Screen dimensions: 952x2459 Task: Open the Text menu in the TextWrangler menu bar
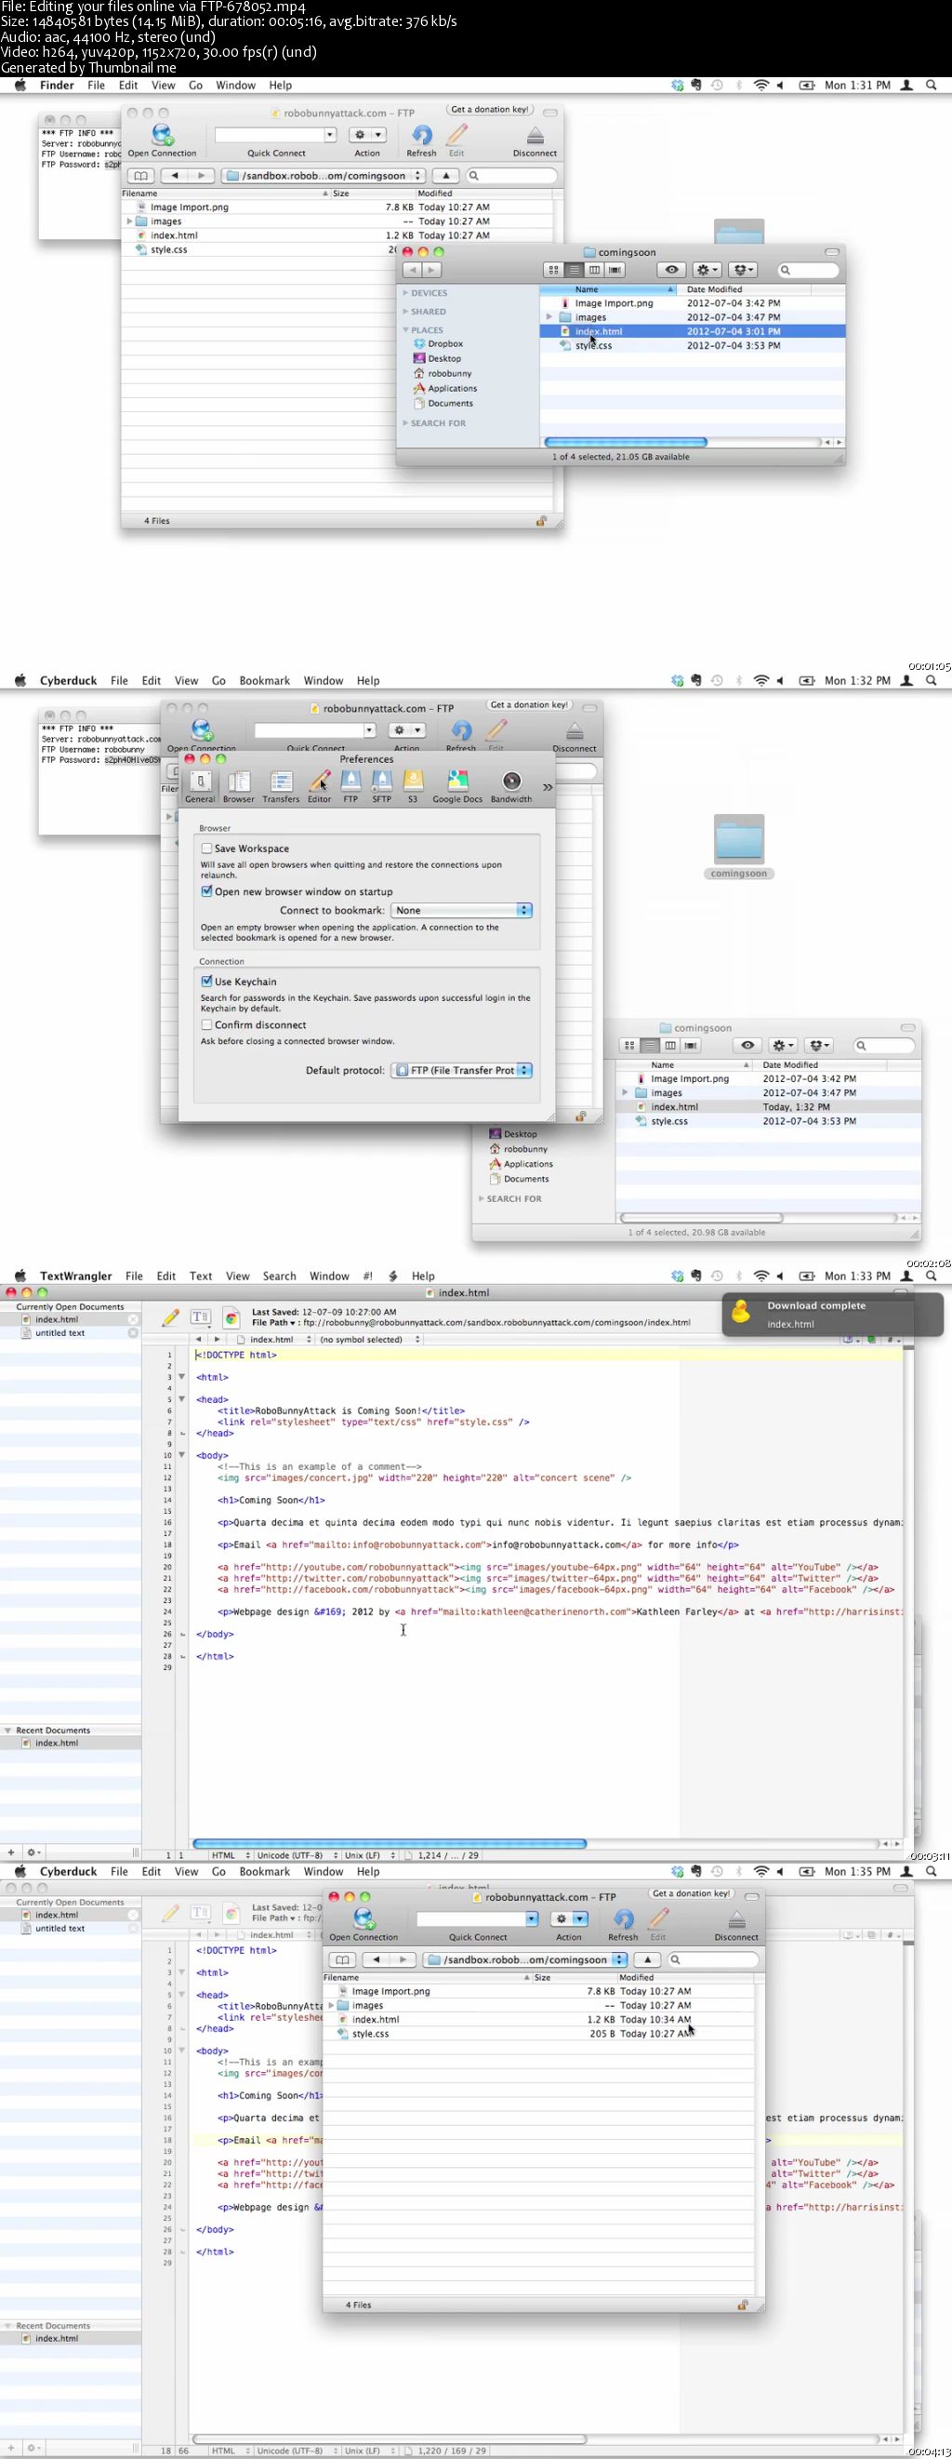[x=200, y=1276]
